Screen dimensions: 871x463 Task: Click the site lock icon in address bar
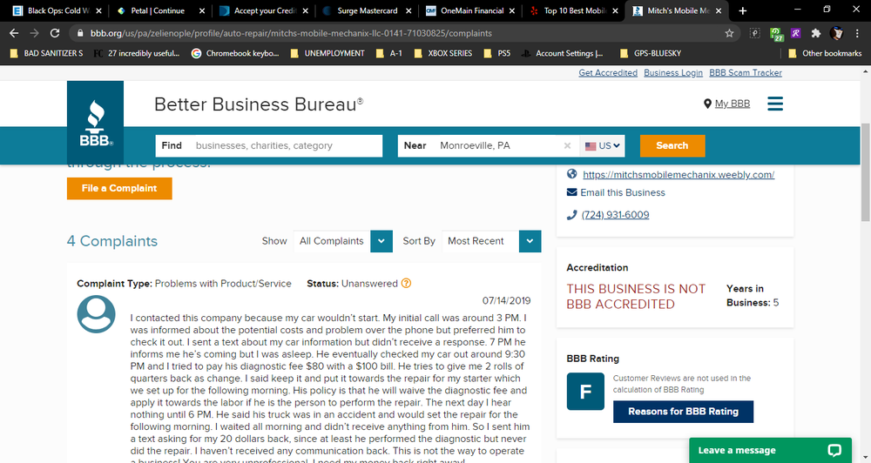(80, 33)
